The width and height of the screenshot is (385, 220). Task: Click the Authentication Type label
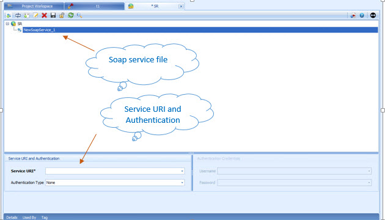(x=28, y=183)
